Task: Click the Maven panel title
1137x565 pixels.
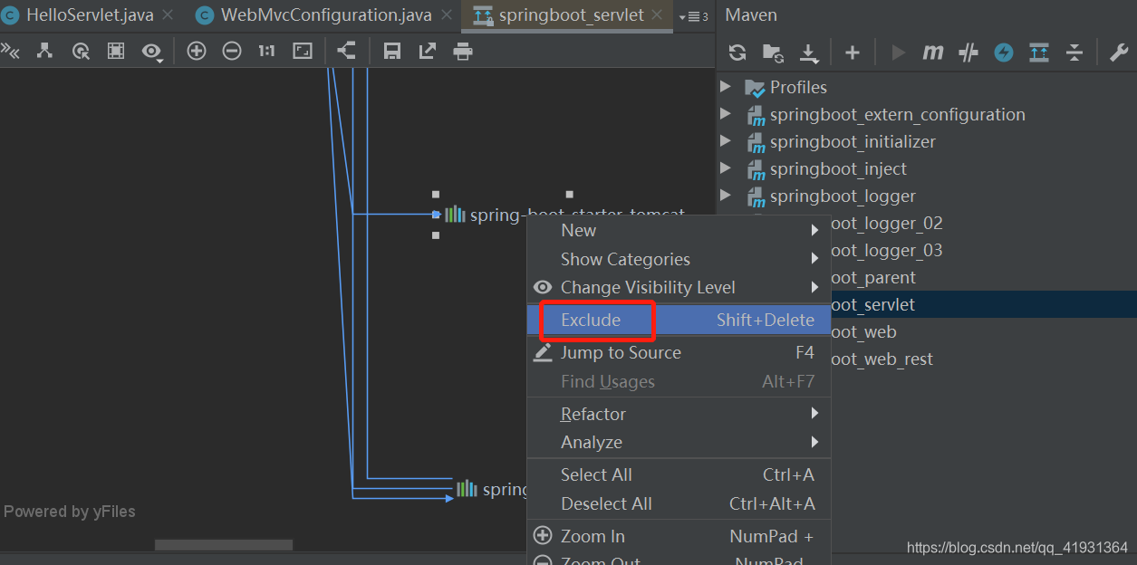Action: coord(751,15)
